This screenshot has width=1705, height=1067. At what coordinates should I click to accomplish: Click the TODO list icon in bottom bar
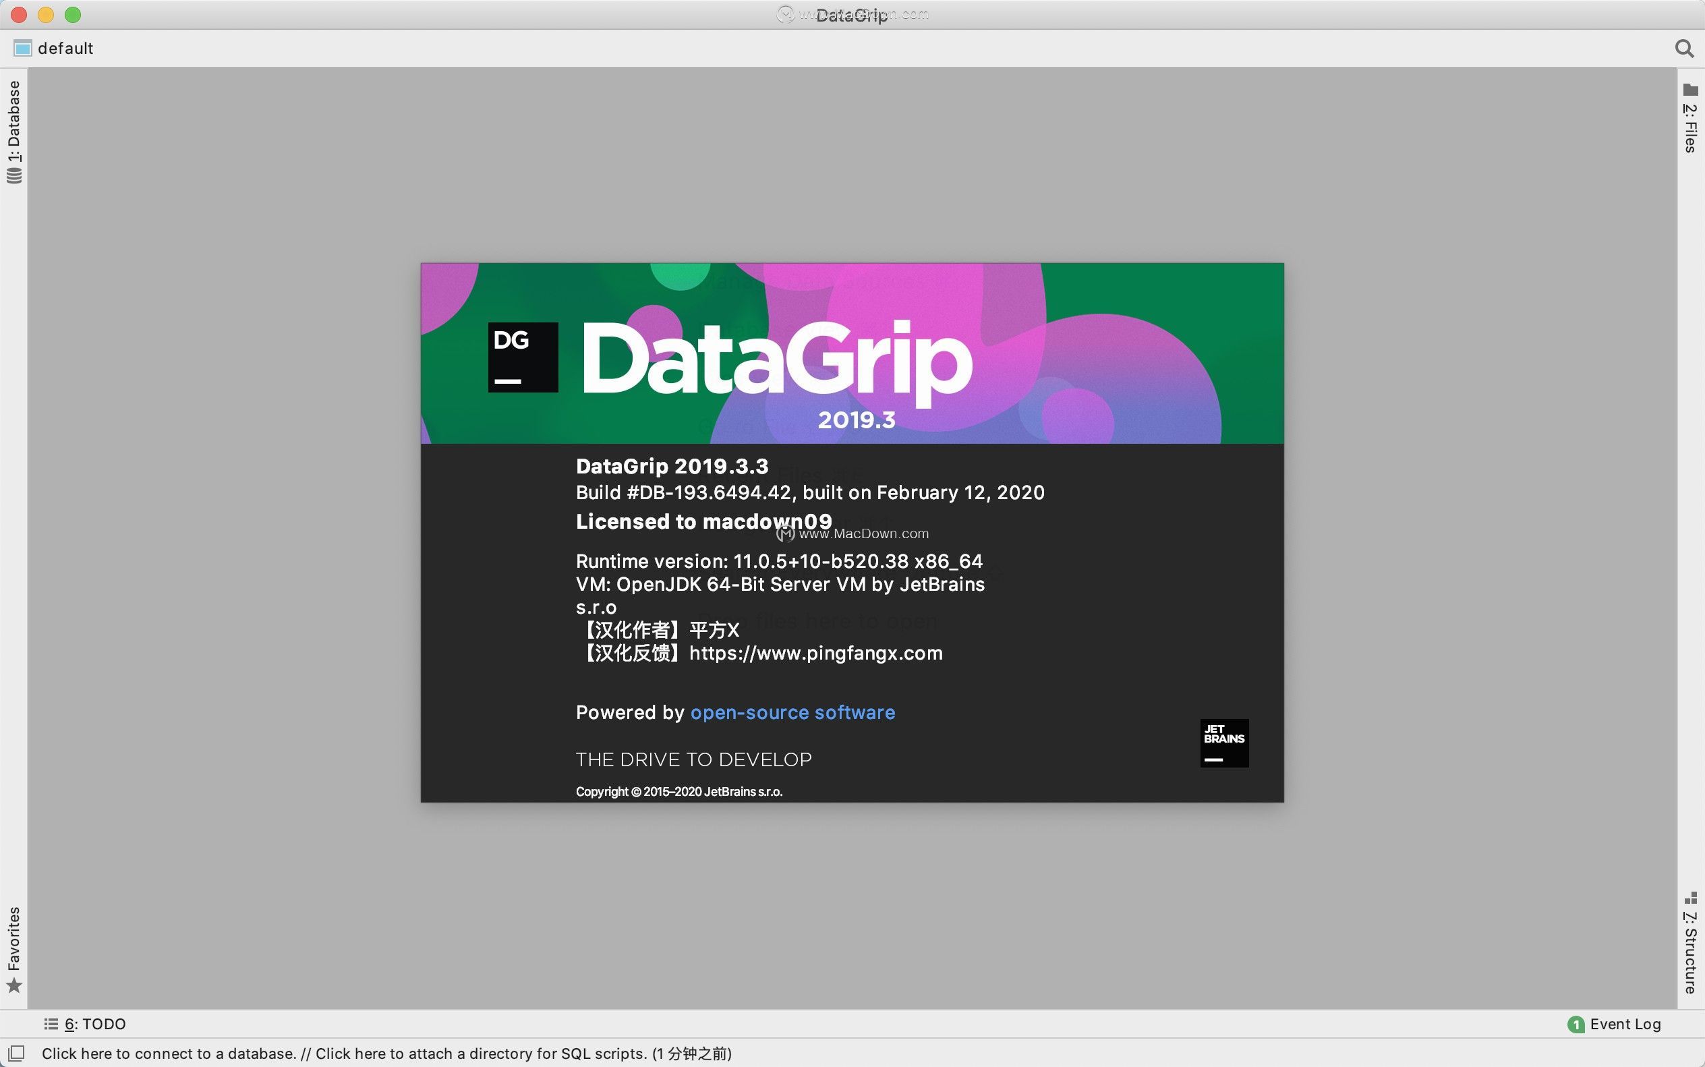coord(51,1024)
